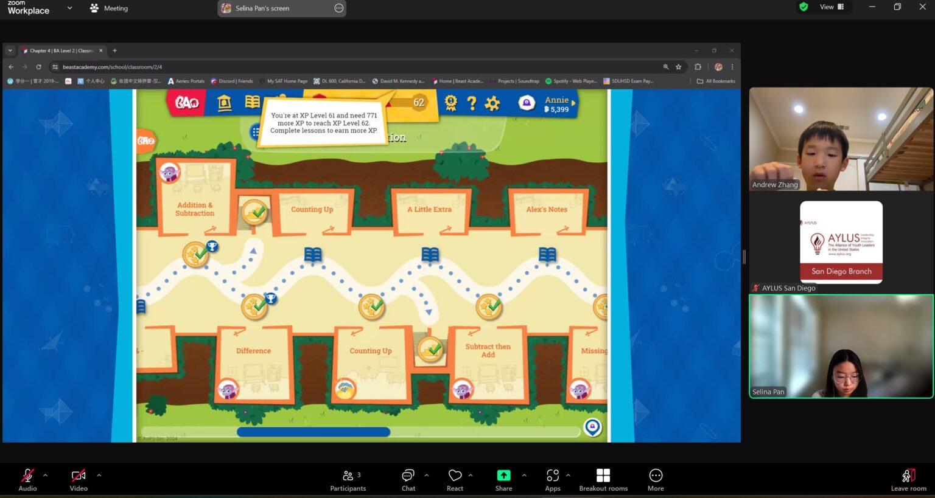Open the achievements ribbon icon

(450, 103)
